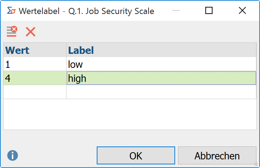Click the empty Label cell in new row
The image size is (260, 168).
coord(161,92)
